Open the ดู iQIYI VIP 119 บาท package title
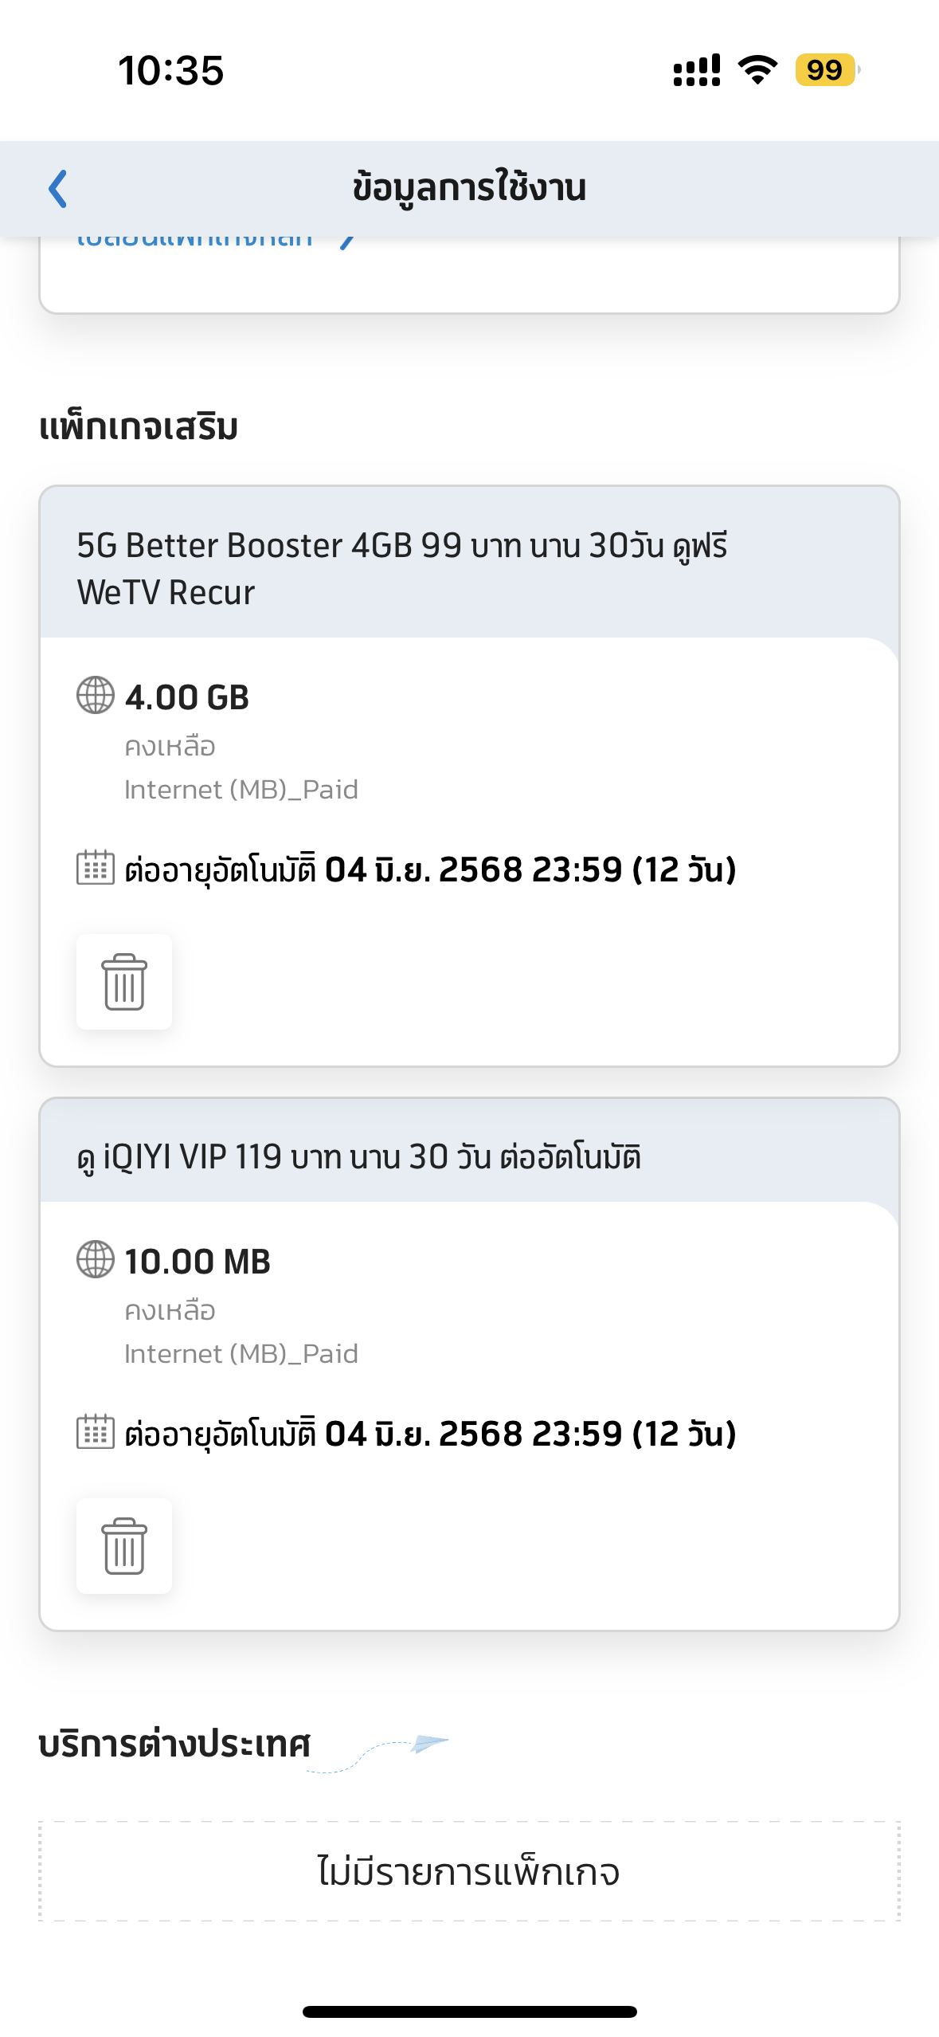This screenshot has height=2037, width=939. (359, 1157)
